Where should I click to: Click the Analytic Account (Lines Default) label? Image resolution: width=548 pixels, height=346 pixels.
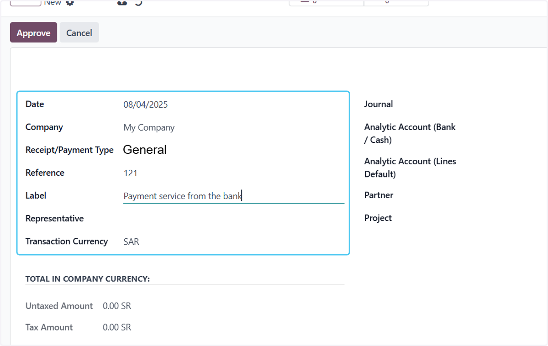click(x=410, y=168)
